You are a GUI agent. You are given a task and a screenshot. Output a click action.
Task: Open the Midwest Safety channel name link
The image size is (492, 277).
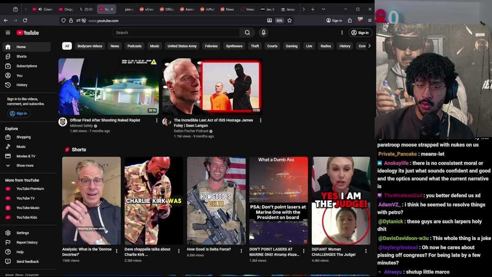81,126
